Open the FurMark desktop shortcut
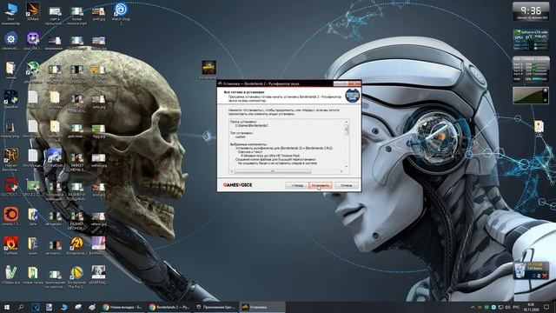Viewport: 556px width, 313px height. 10,245
